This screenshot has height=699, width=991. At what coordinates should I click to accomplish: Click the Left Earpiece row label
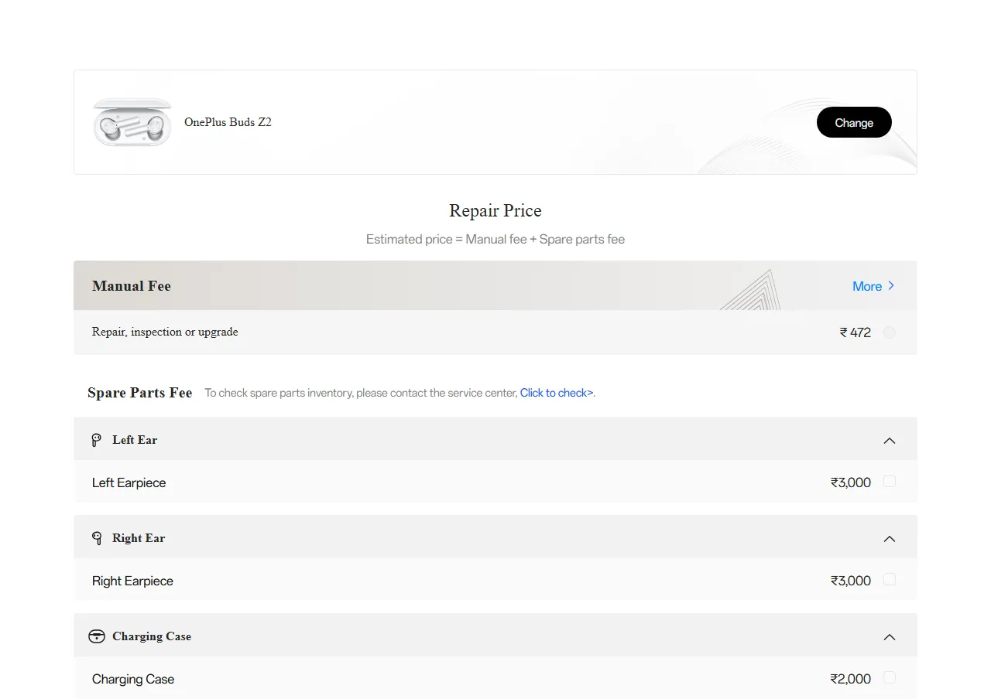point(129,482)
